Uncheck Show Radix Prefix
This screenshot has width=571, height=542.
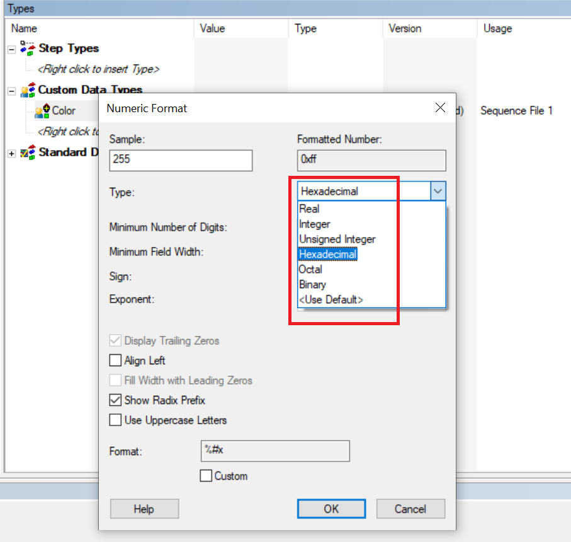115,400
